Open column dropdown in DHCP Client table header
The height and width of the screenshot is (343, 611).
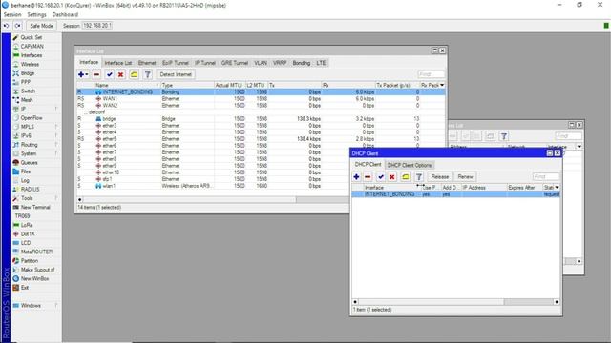[x=557, y=188]
